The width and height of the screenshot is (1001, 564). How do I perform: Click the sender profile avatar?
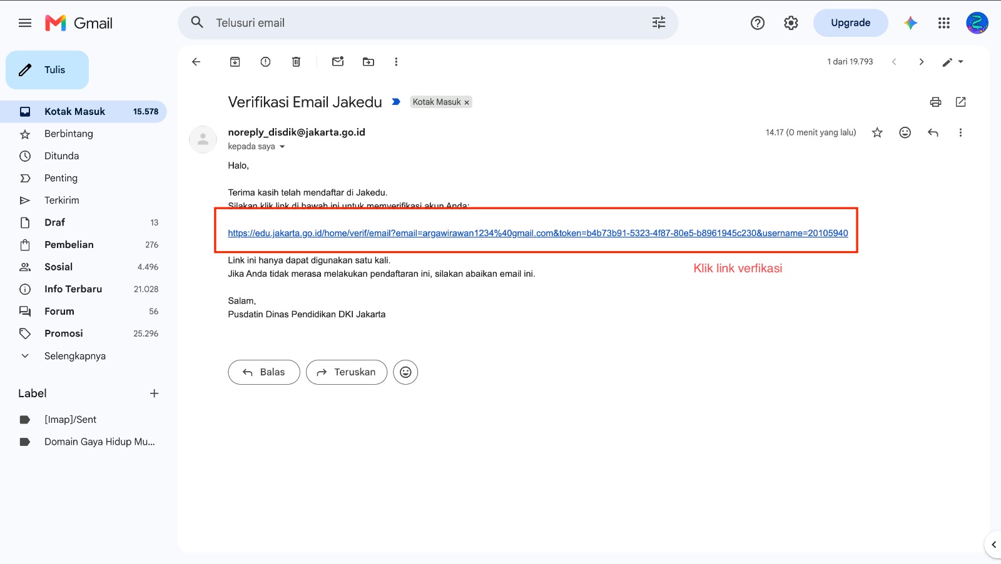click(x=203, y=140)
